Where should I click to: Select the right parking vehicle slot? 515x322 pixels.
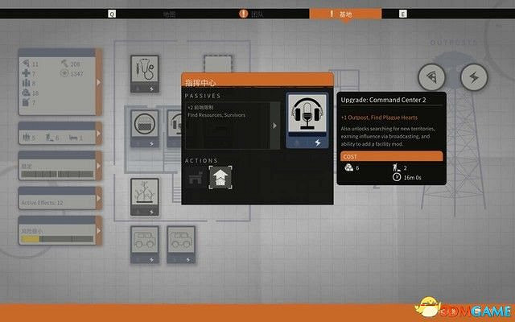[183, 244]
